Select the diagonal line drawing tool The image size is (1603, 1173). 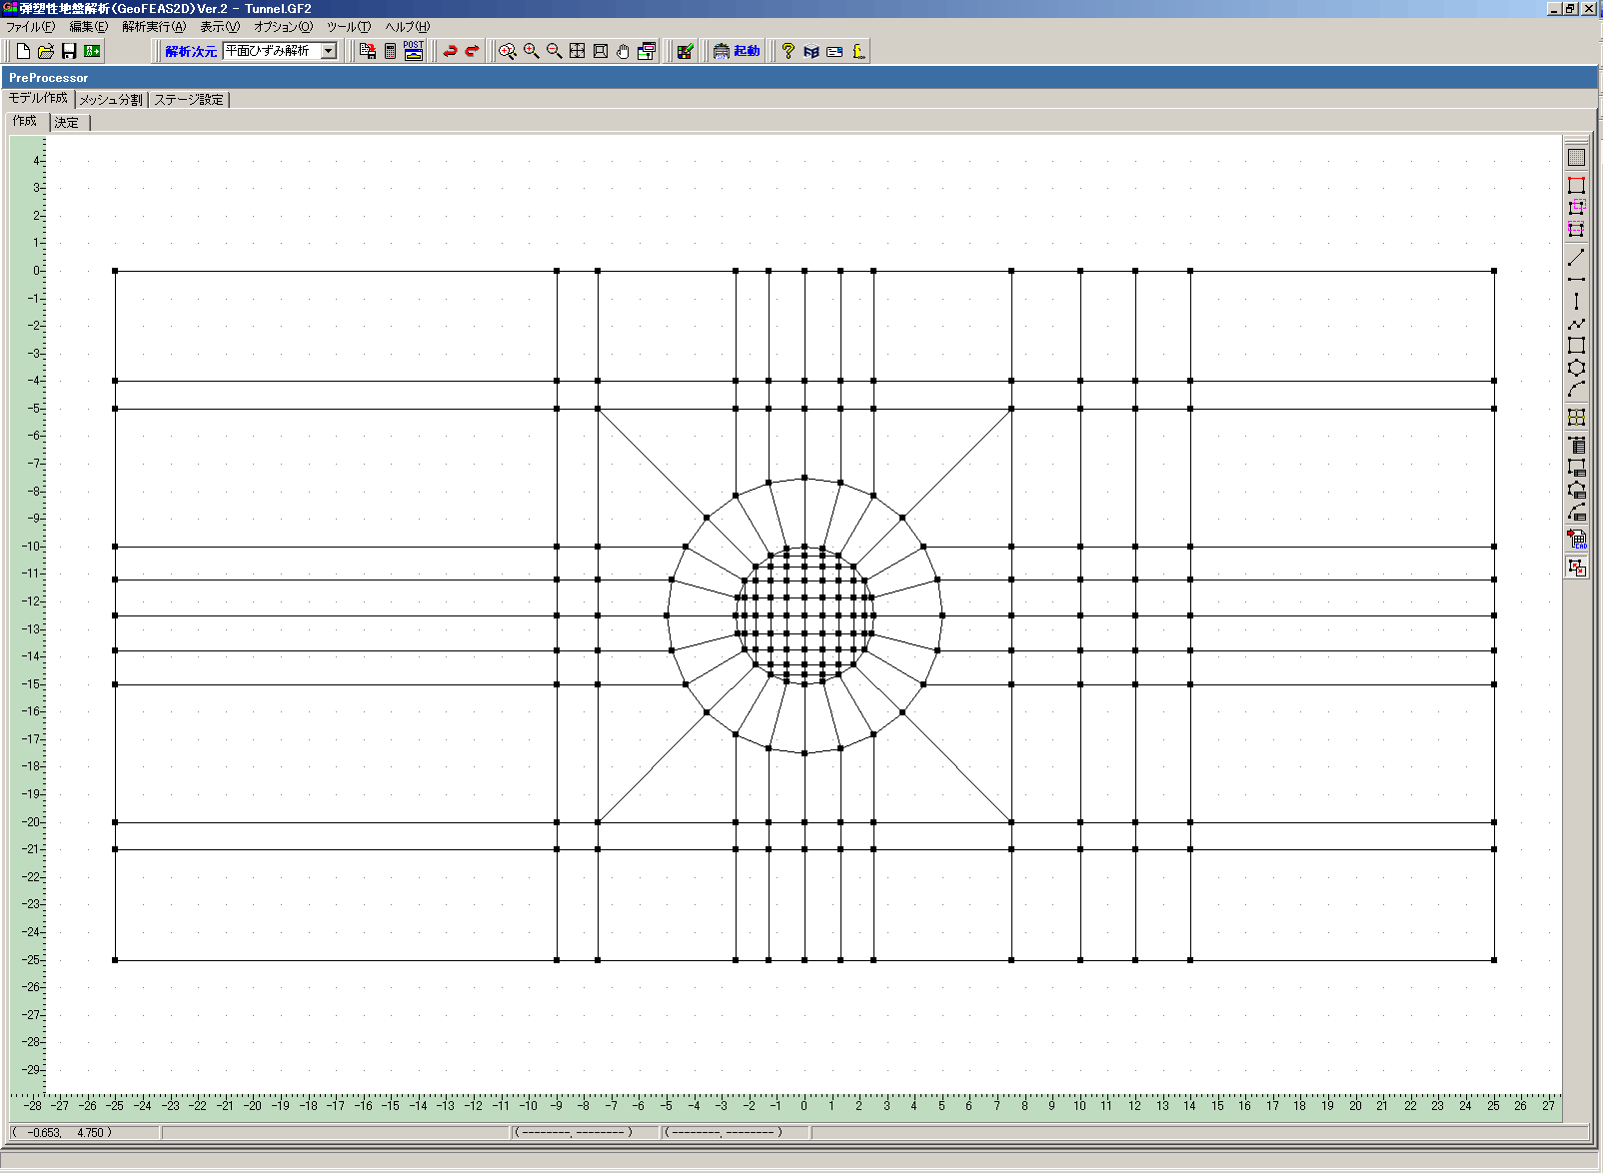[1576, 258]
